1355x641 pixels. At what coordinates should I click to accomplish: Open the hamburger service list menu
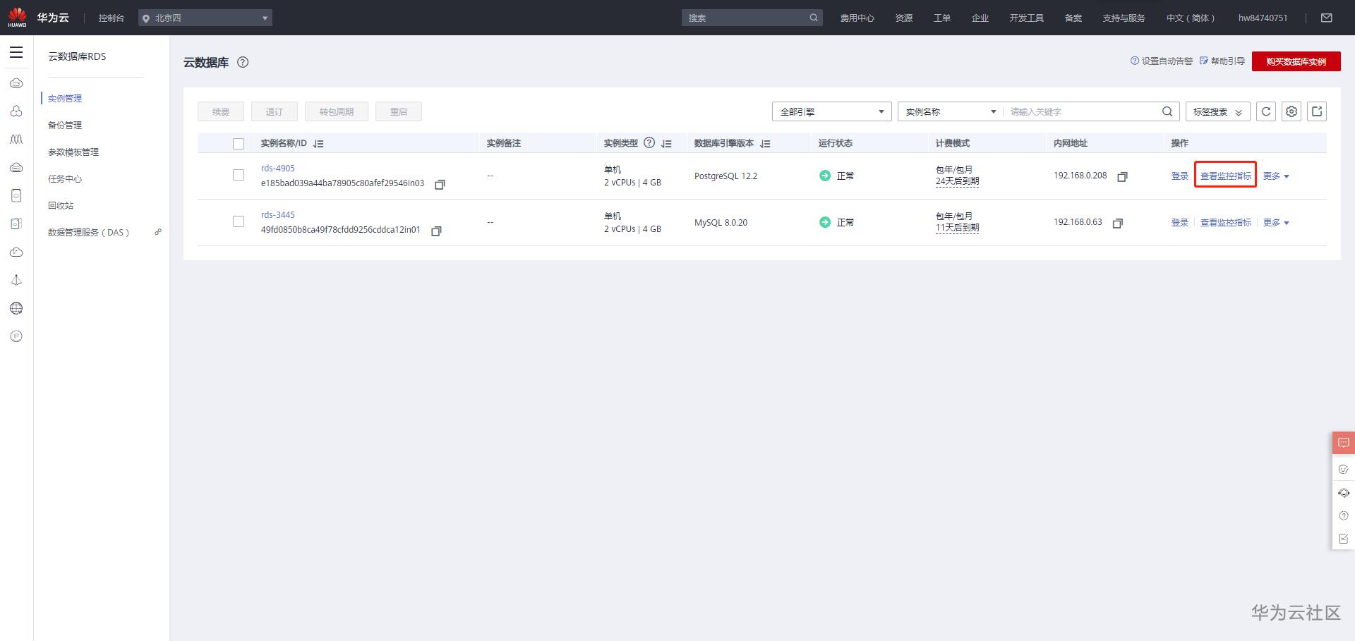(16, 52)
